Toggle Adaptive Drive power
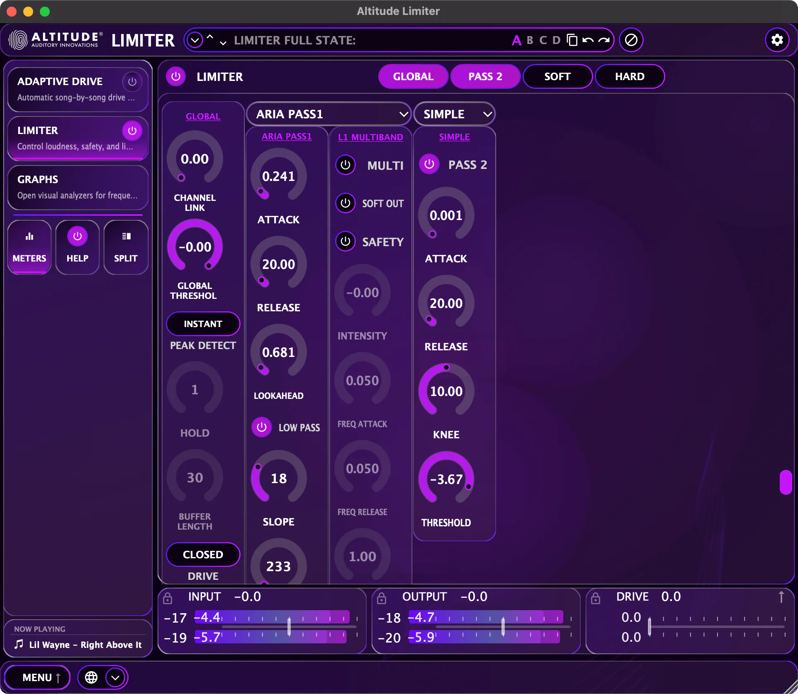The height and width of the screenshot is (694, 798). (x=132, y=82)
